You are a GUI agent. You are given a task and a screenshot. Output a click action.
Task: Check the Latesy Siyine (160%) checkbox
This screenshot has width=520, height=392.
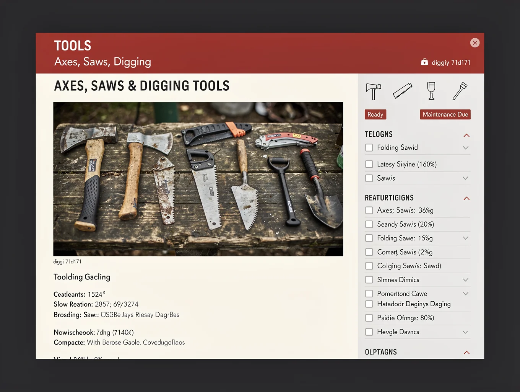point(369,164)
